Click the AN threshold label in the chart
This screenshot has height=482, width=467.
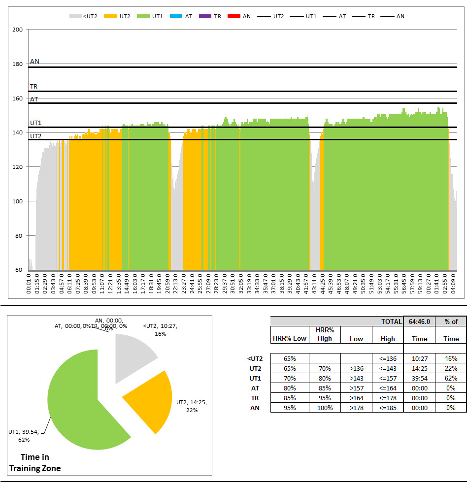coord(34,62)
